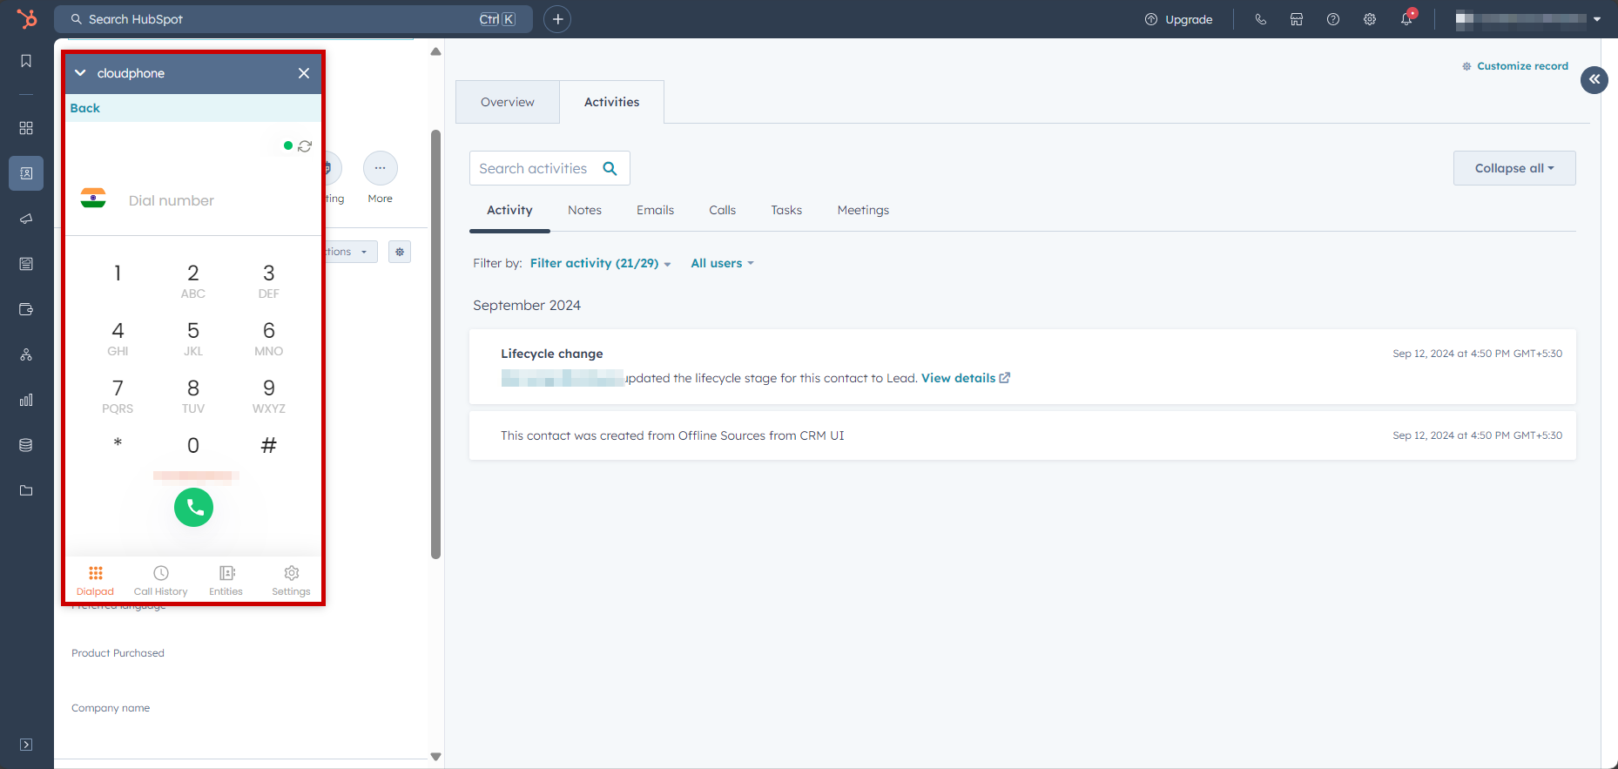
Task: Collapse right sidebar with double-chevron button
Action: [1594, 79]
